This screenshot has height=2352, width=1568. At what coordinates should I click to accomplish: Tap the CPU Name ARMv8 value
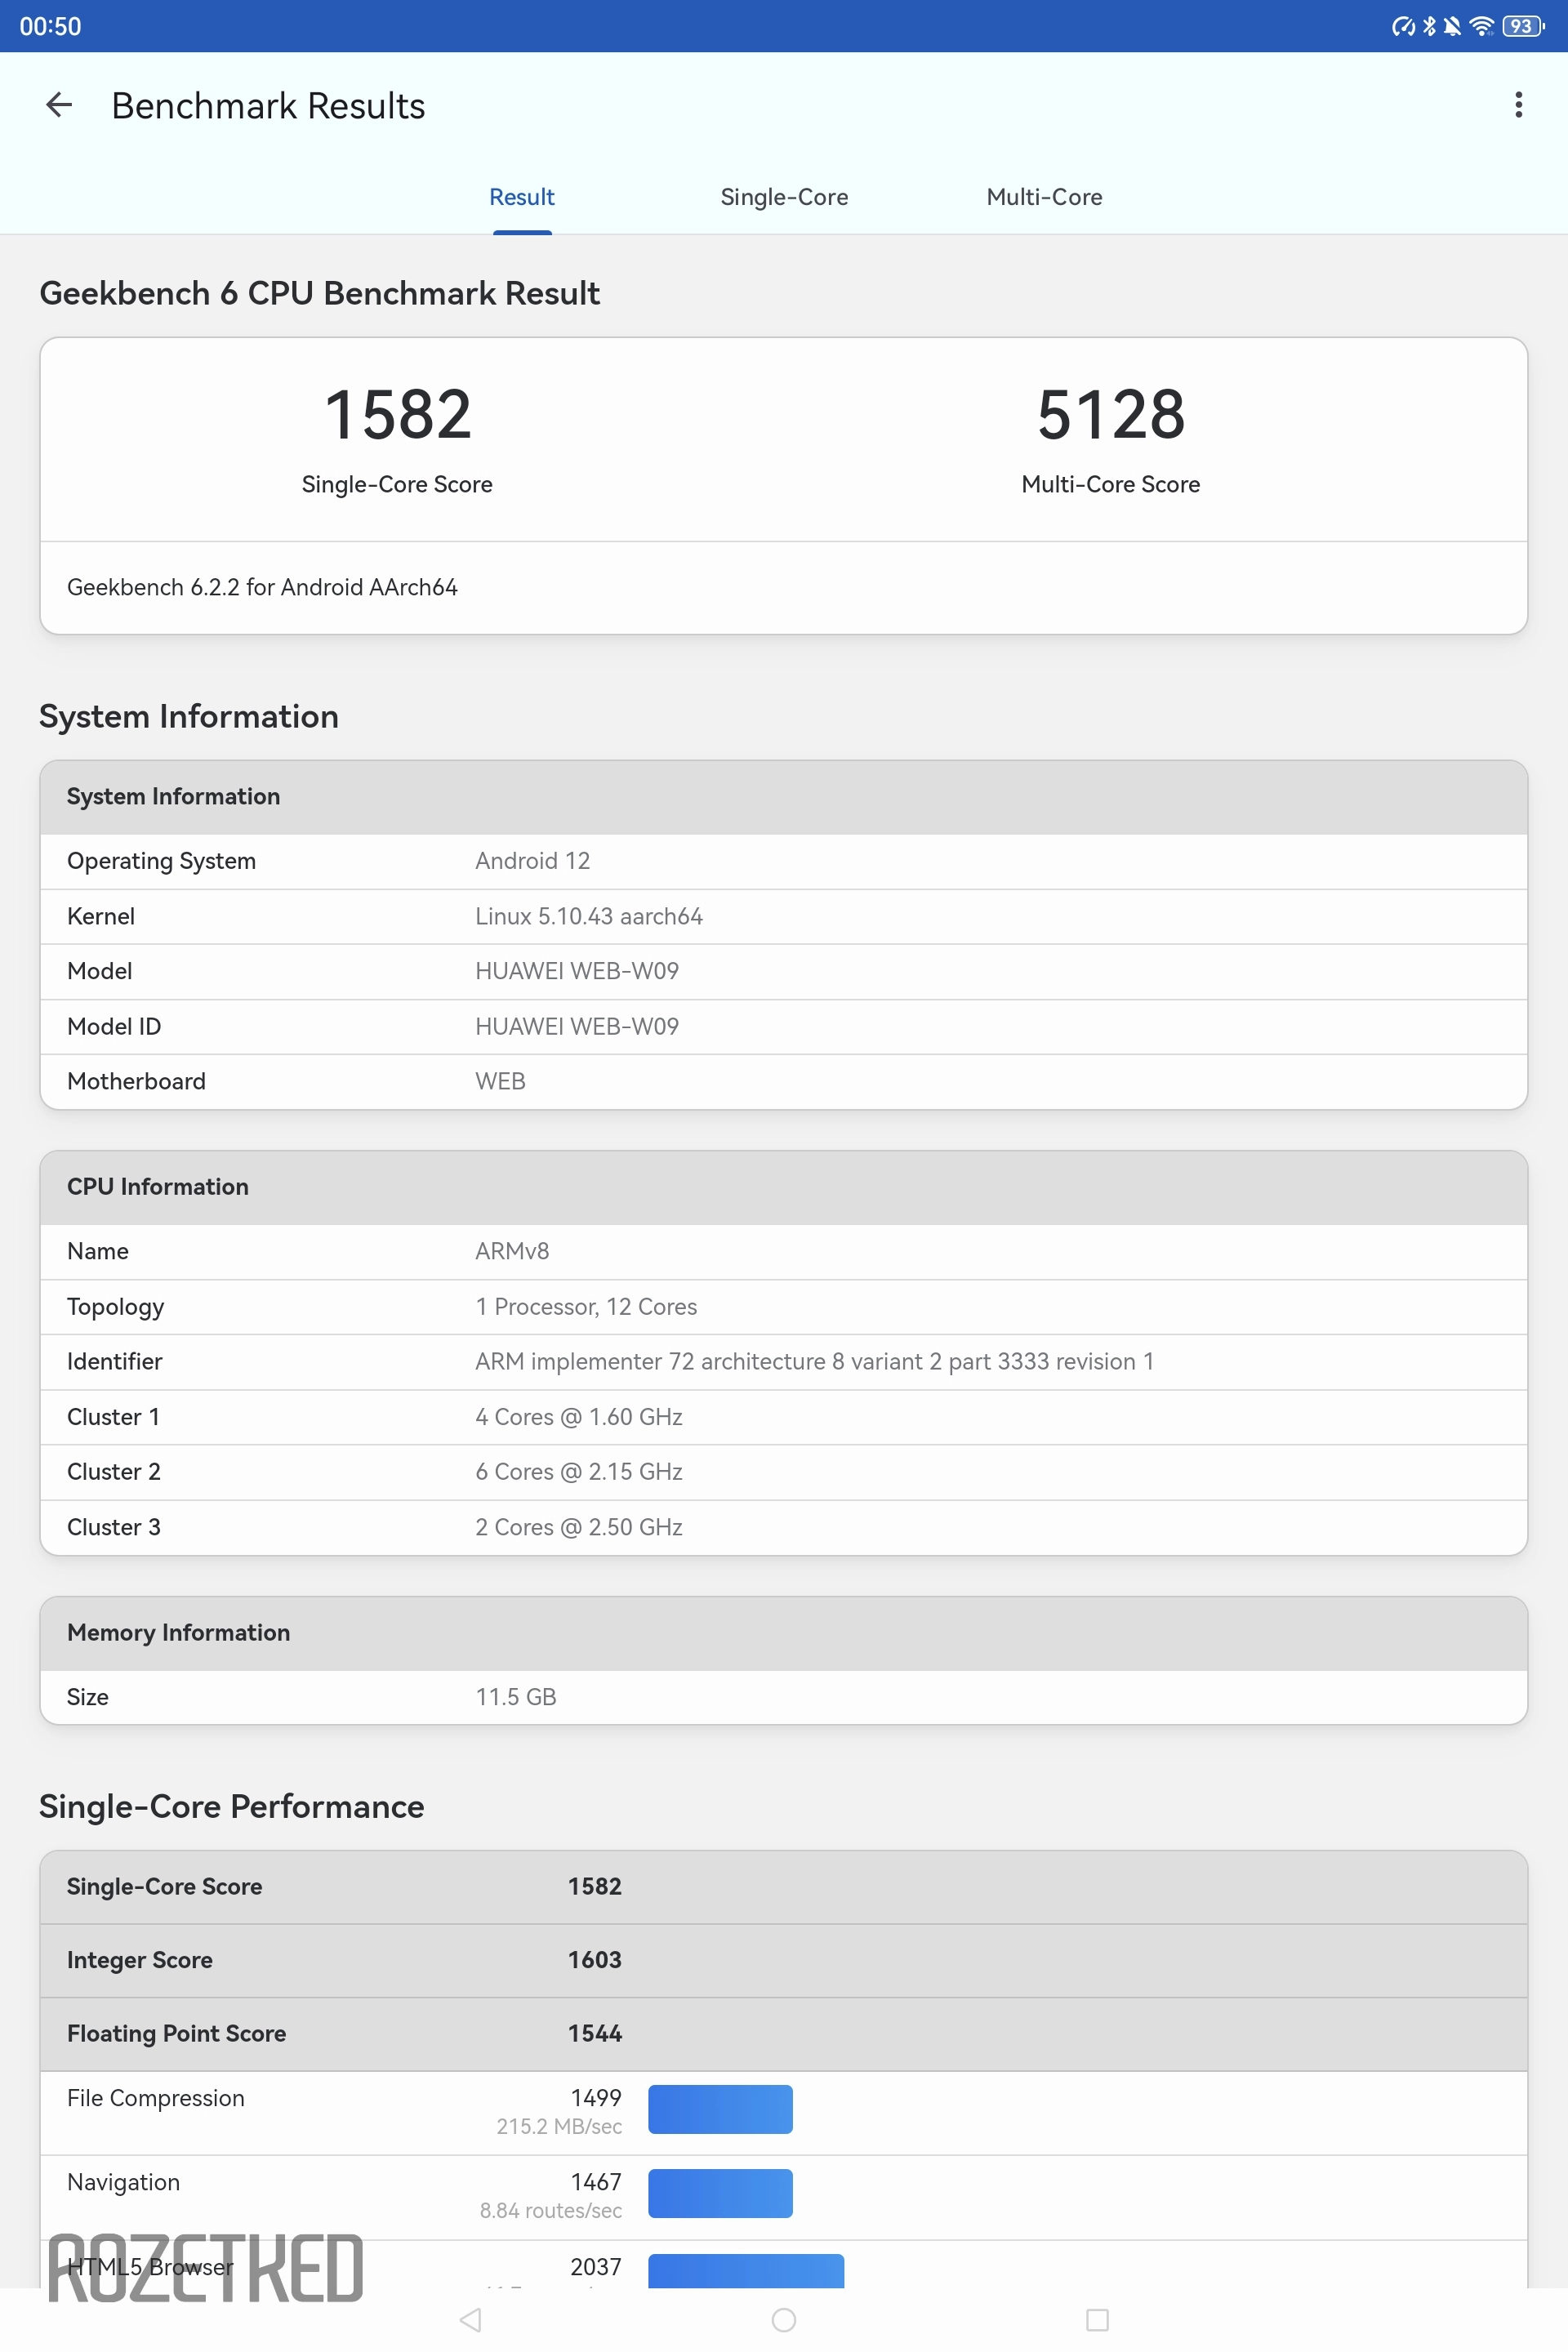coord(512,1251)
